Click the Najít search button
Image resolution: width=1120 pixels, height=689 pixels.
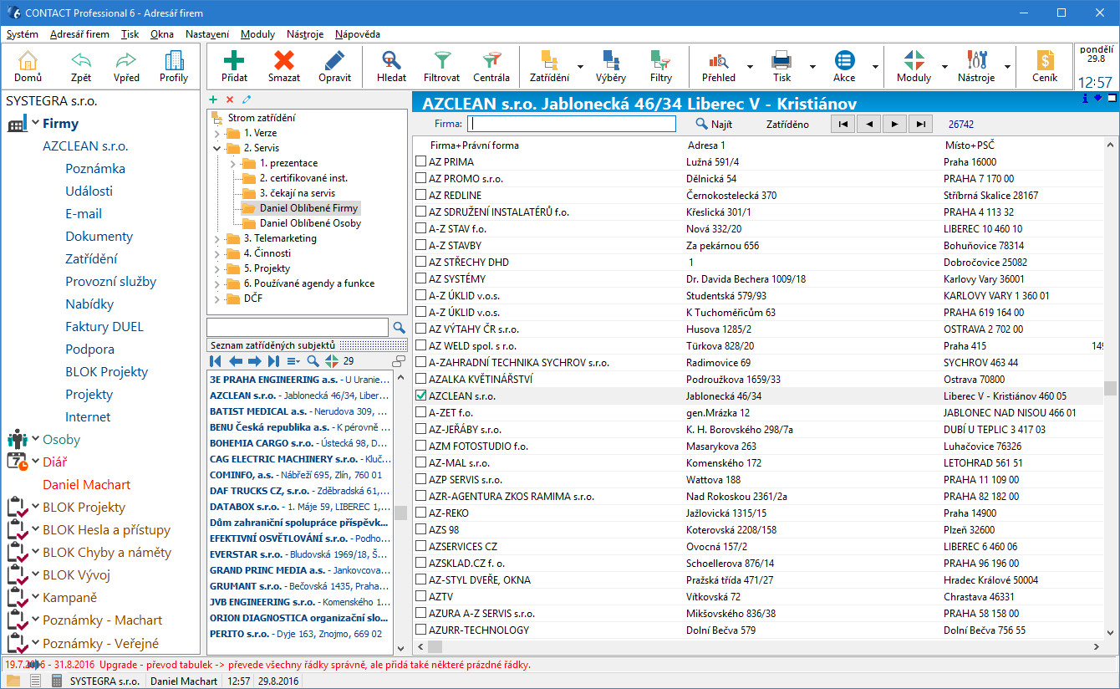click(715, 124)
